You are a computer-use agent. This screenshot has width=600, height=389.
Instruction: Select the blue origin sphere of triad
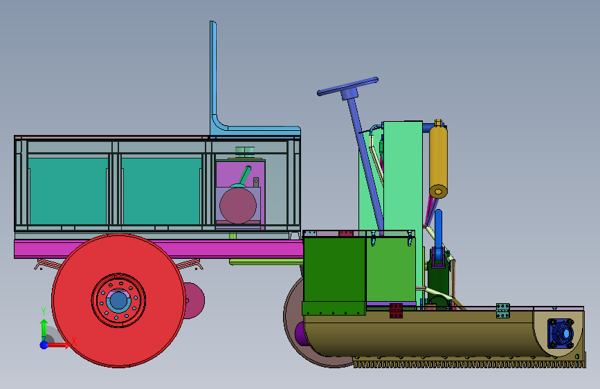[x=44, y=345]
